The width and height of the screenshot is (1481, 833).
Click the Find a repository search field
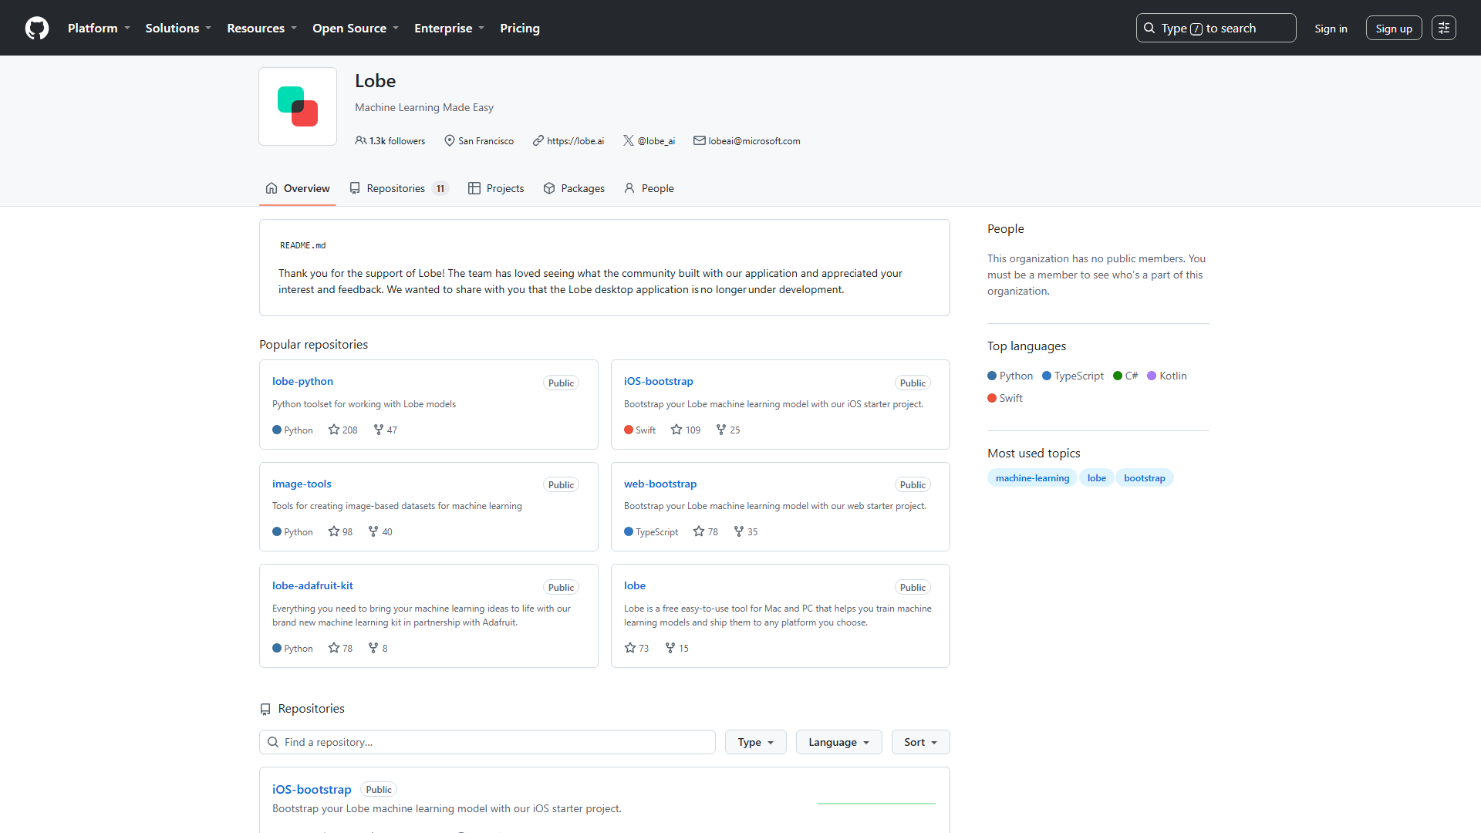[x=487, y=742]
